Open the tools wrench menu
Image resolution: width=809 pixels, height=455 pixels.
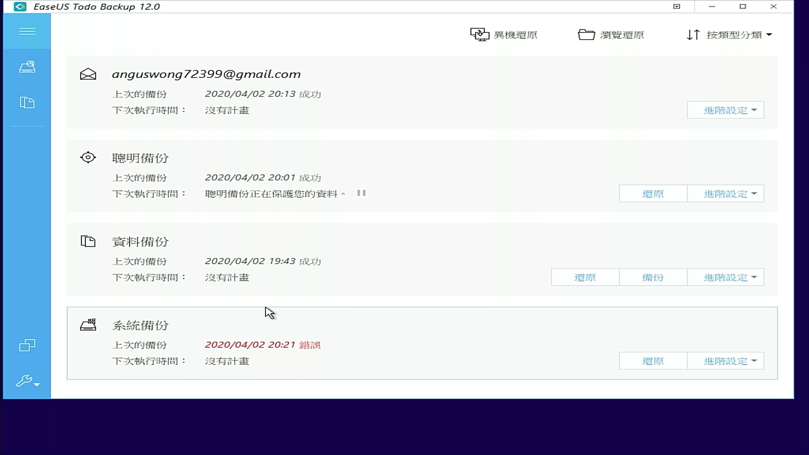27,381
